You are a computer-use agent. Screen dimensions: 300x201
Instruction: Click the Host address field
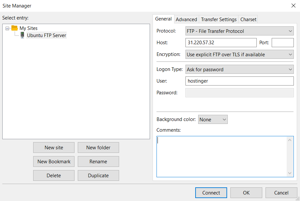[221, 42]
